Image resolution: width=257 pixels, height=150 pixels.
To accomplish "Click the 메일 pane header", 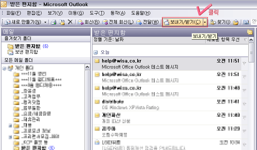I will [x=46, y=32].
